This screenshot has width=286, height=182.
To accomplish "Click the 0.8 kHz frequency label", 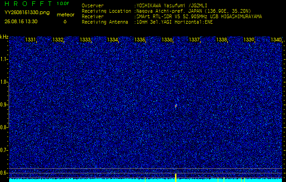I will [x=4, y=127].
